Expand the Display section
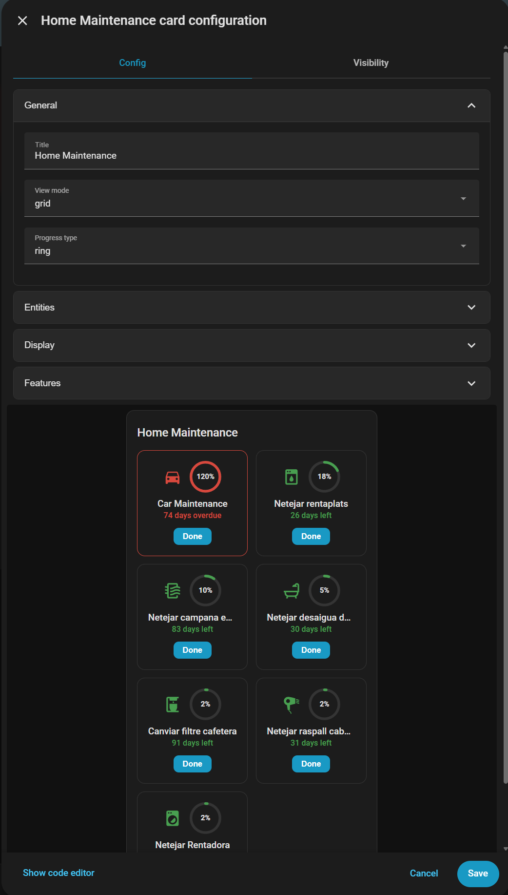The width and height of the screenshot is (508, 895). coord(252,345)
